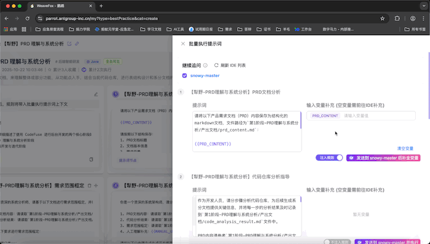This screenshot has height=244, width=430.
Task: Open the tab search dropdown chevron
Action: [424, 6]
